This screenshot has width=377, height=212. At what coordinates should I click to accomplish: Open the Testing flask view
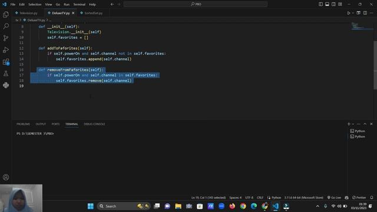point(6,73)
